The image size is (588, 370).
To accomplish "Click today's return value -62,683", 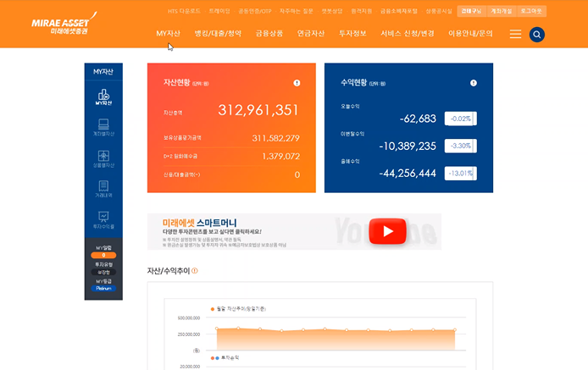I will [418, 119].
